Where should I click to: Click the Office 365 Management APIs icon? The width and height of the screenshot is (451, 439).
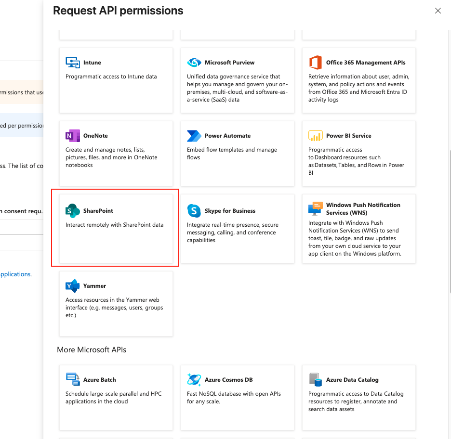tap(315, 62)
